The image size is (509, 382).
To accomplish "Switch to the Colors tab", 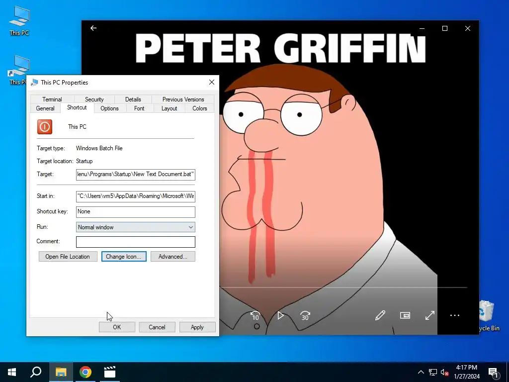I will (200, 108).
